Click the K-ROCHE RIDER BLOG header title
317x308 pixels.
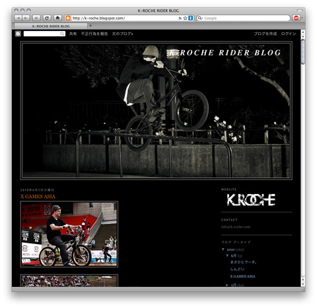coord(225,53)
